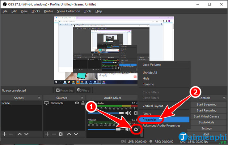228x145 pixels.
Task: Open the Profile menu
Action: 48,11
